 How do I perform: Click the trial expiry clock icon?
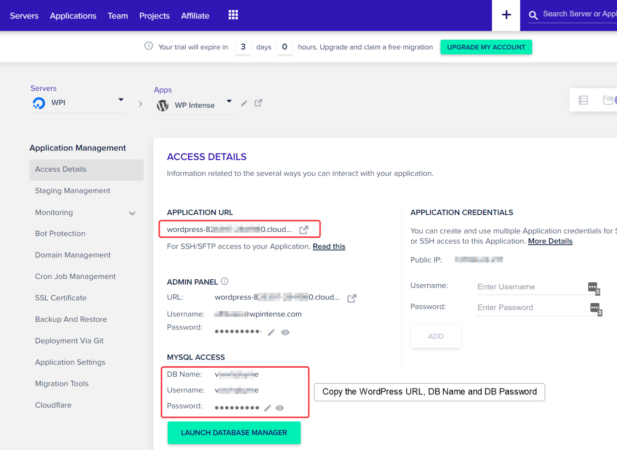tap(149, 46)
